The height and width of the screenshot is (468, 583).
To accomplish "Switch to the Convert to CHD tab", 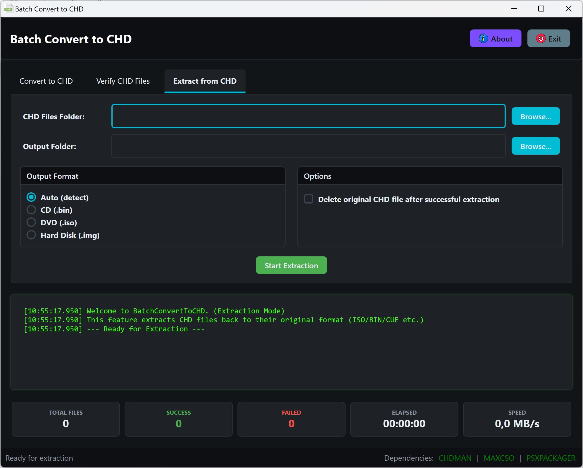I will point(46,81).
